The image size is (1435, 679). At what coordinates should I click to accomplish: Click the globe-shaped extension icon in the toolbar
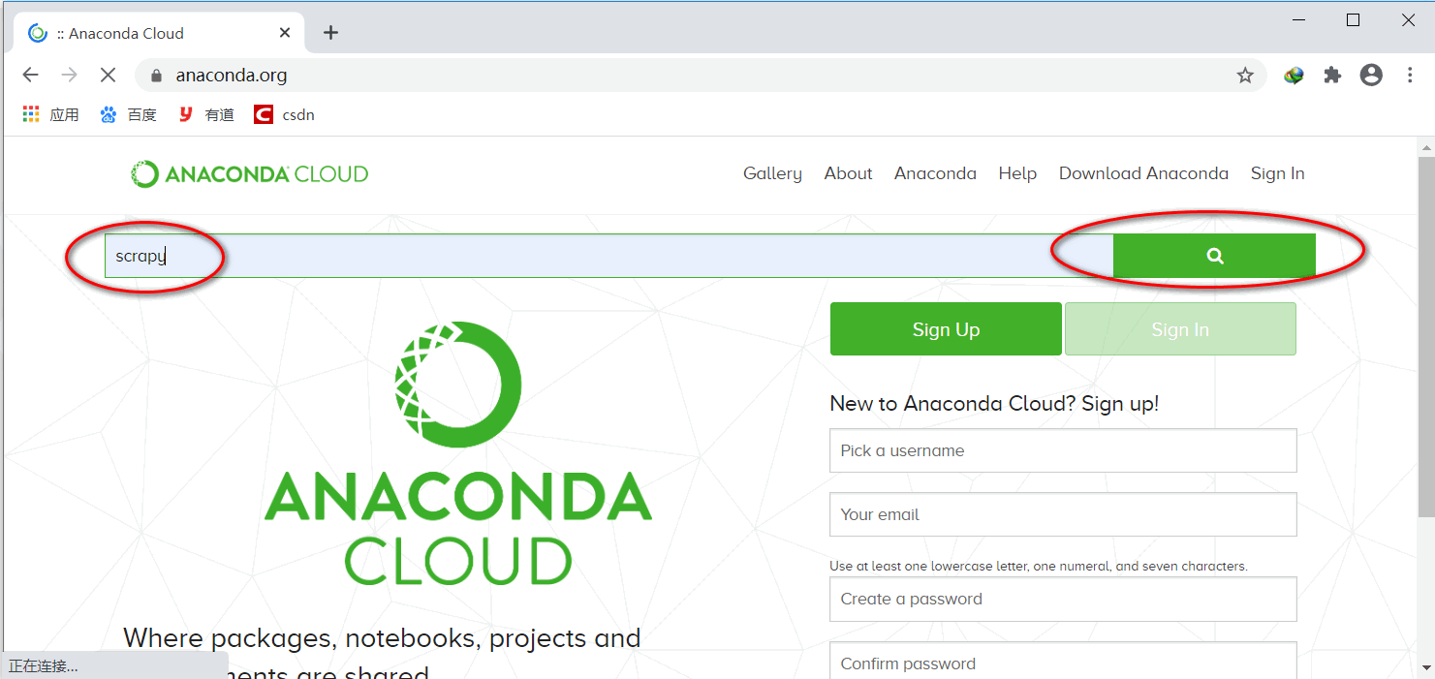click(x=1294, y=76)
